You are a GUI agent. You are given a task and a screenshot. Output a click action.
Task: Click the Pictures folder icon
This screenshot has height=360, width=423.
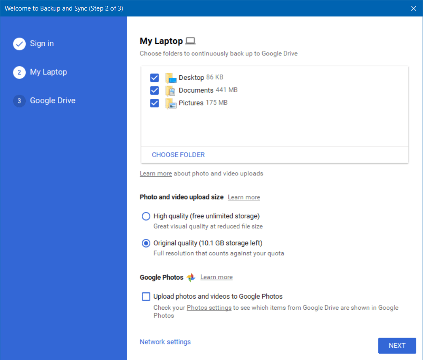click(171, 104)
